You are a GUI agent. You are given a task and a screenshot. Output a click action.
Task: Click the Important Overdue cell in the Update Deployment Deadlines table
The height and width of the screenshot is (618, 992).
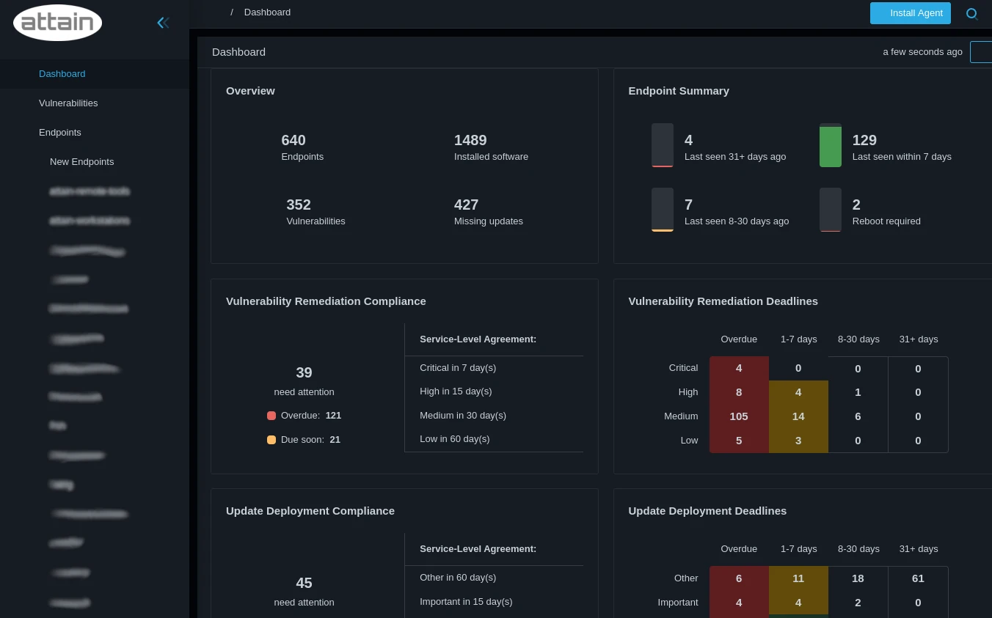739,603
